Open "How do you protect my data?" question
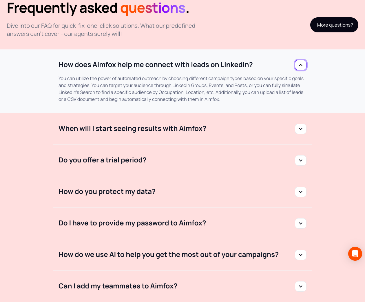This screenshot has height=302, width=365. (x=107, y=192)
